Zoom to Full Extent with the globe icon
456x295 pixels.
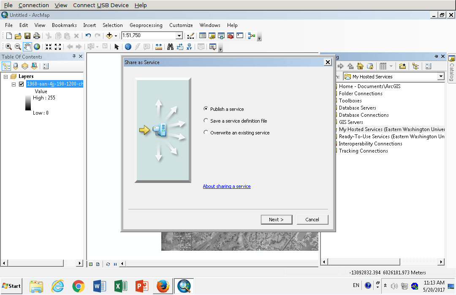point(36,46)
